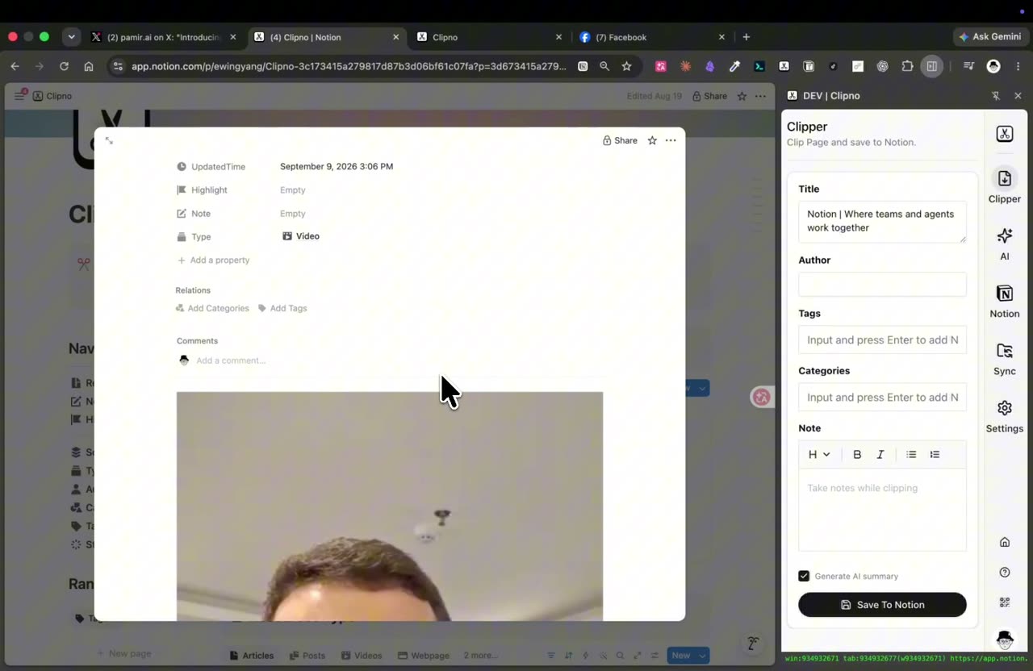Screen dimensions: 1033x671
Task: Open the heading H dropdown in Note toolbar
Action: (819, 454)
